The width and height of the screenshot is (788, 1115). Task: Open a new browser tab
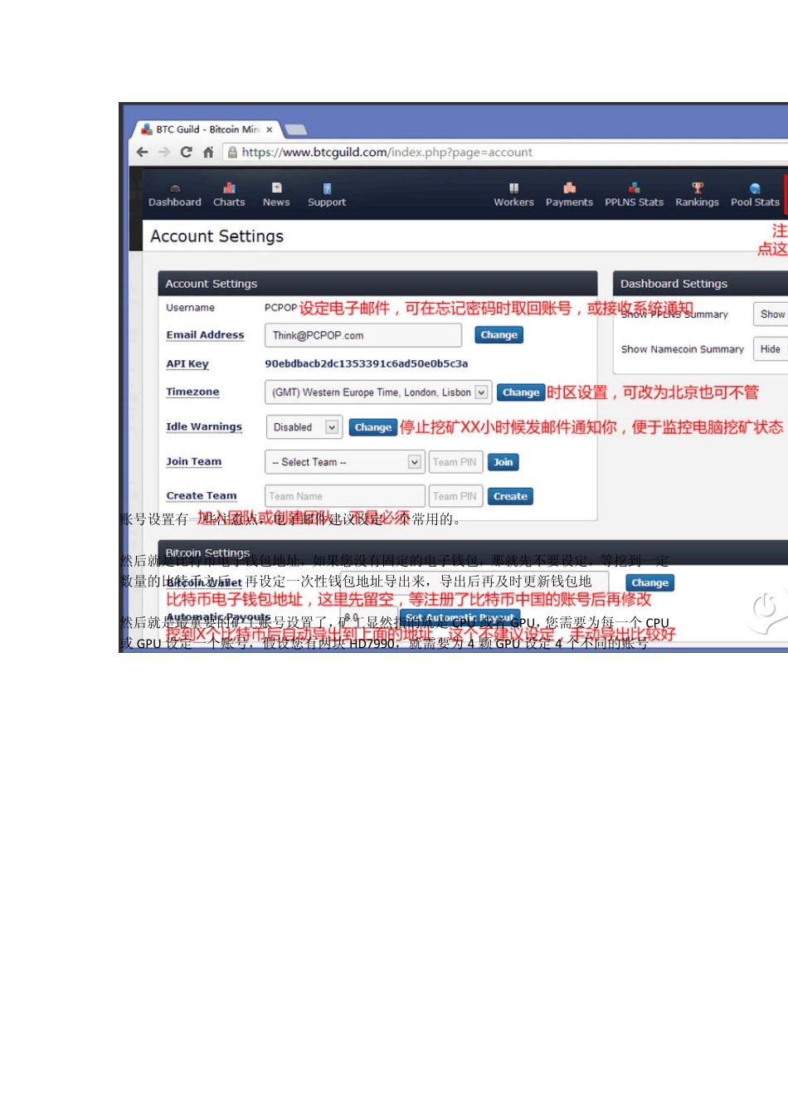coord(295,129)
